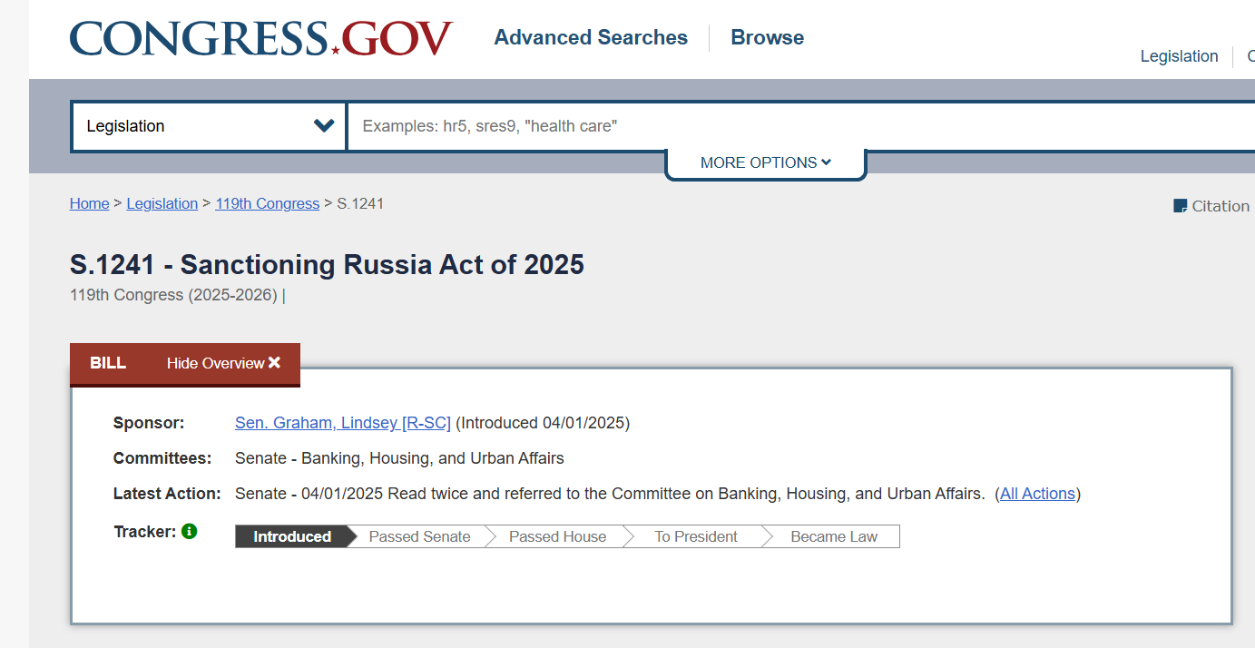This screenshot has height=648, width=1255.
Task: Click the Sponsor label
Action: (x=149, y=423)
